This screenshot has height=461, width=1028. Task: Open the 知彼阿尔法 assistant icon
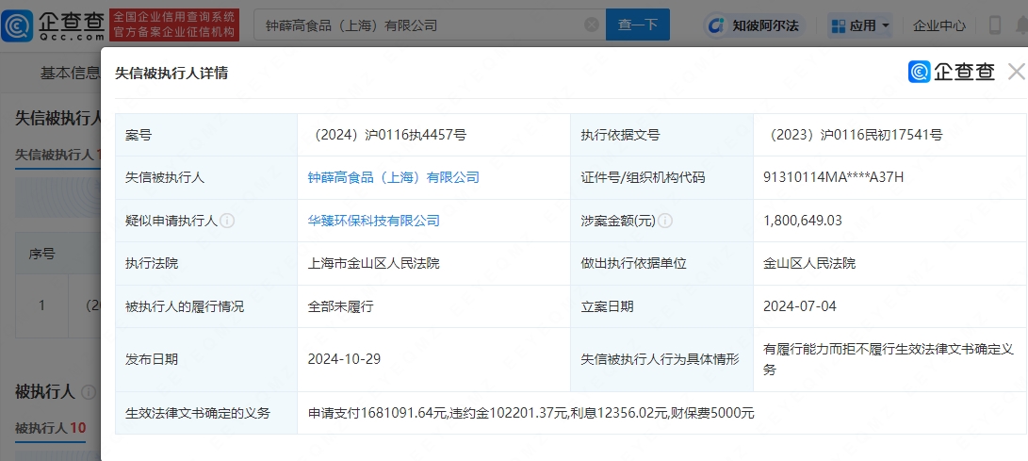point(717,25)
